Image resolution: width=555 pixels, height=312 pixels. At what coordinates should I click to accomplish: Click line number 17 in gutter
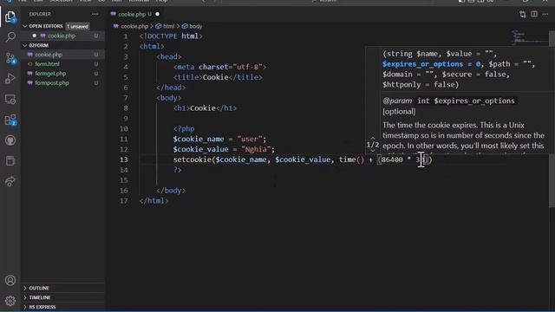pos(123,200)
